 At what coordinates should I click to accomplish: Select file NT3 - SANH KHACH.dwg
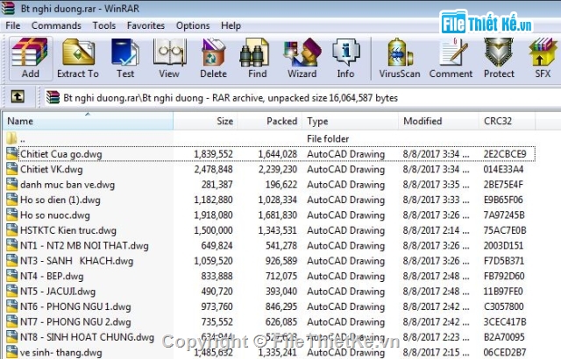pyautogui.click(x=76, y=261)
